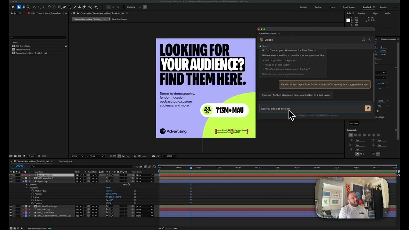Click the Opacity 100% value in timeline

point(108,203)
